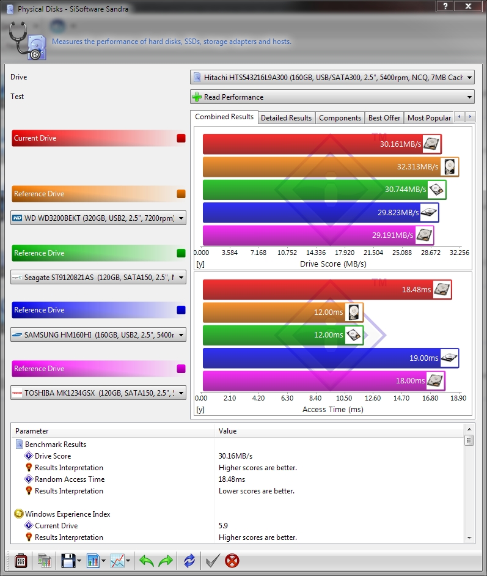Click drive icon on 32.313MB/s orange bar
Screen dimensions: 487x576
(449, 167)
